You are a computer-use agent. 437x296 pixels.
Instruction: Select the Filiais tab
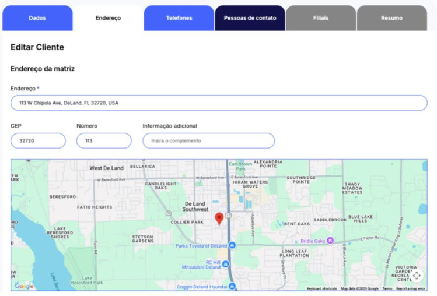tap(320, 18)
